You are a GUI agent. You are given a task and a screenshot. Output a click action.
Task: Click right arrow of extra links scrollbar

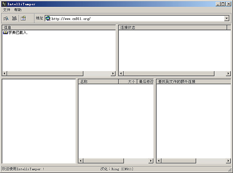pyautogui.click(x=228, y=161)
